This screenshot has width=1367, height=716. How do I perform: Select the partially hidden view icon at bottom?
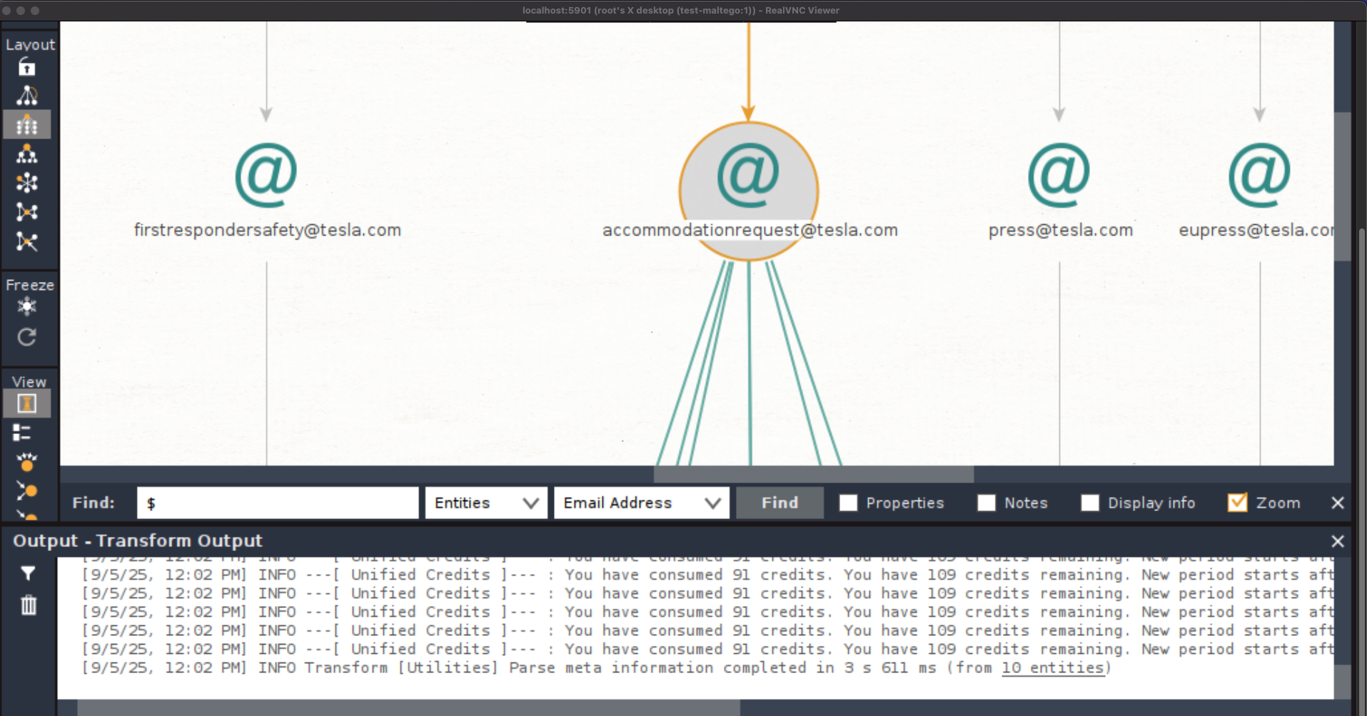pyautogui.click(x=26, y=515)
